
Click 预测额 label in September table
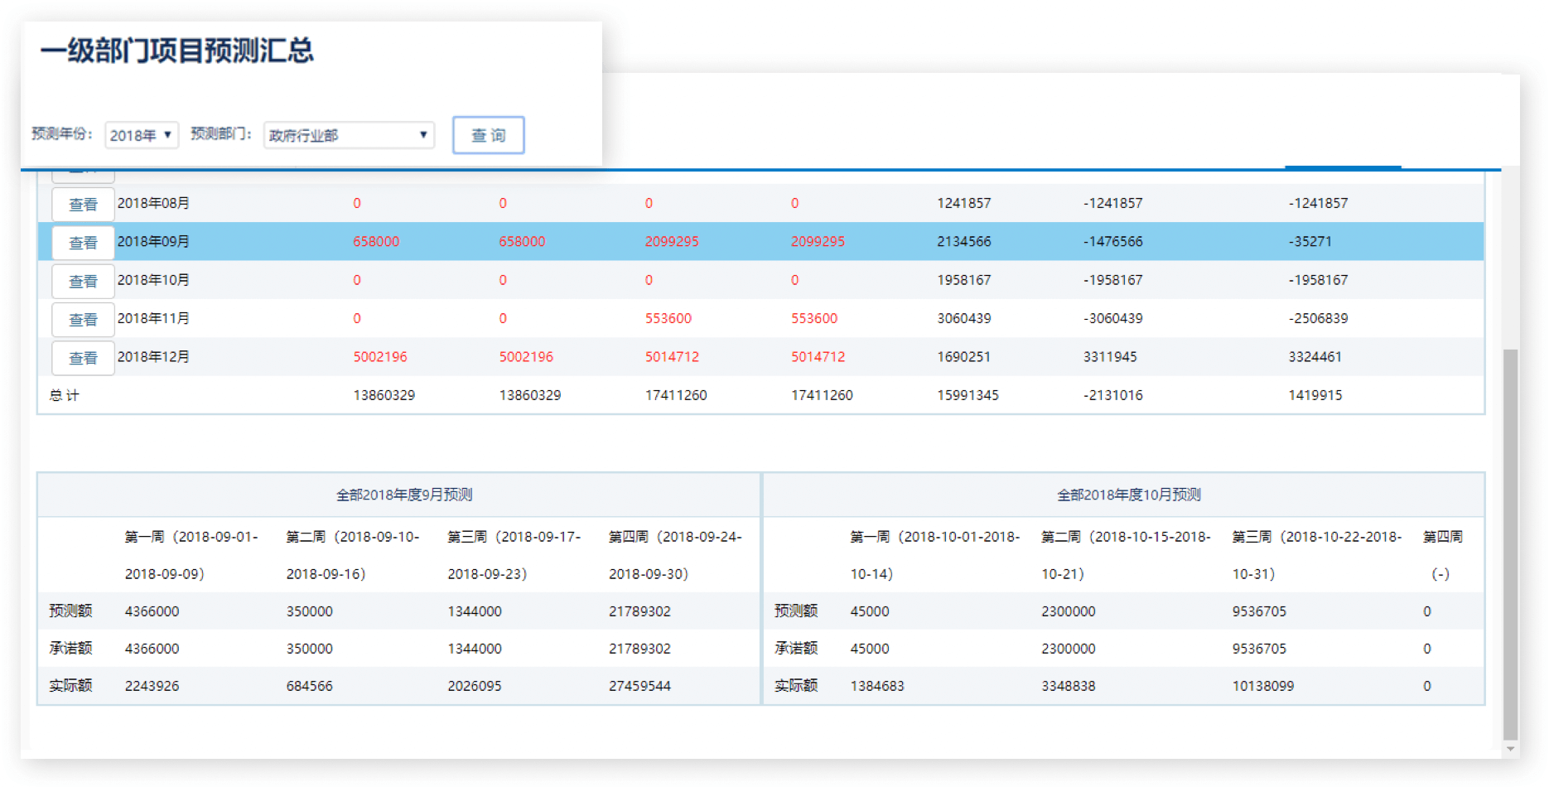tap(70, 611)
